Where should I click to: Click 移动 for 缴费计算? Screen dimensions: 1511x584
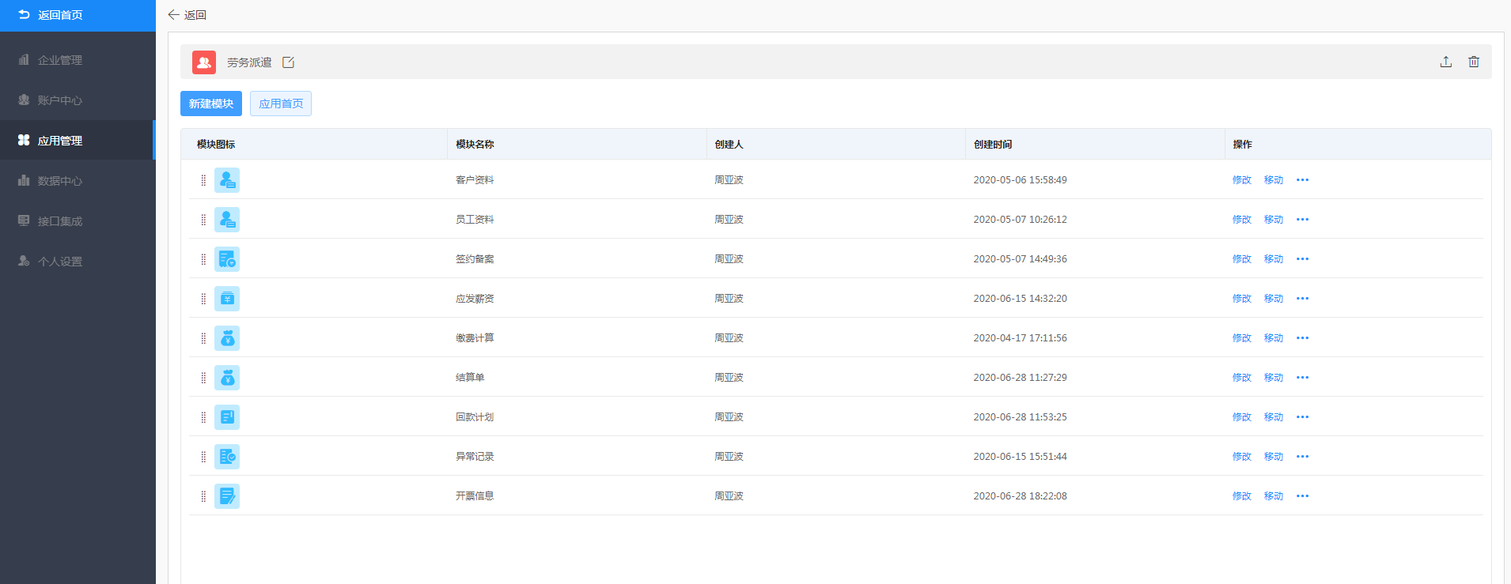point(1274,338)
